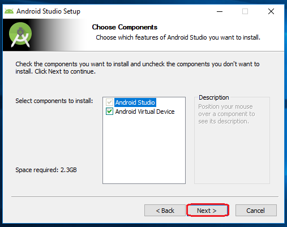Viewport: 287px width, 227px height.
Task: Click the Check the components instruction text
Action: click(x=138, y=68)
